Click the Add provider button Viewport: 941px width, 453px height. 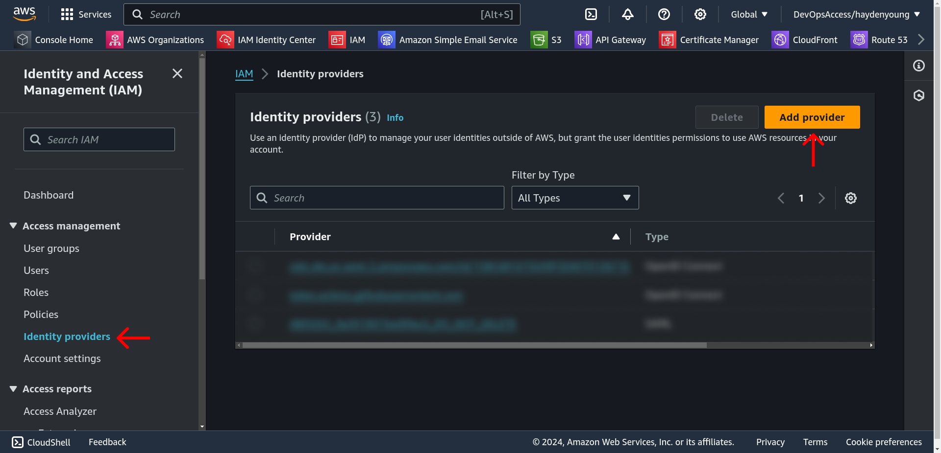click(x=812, y=117)
